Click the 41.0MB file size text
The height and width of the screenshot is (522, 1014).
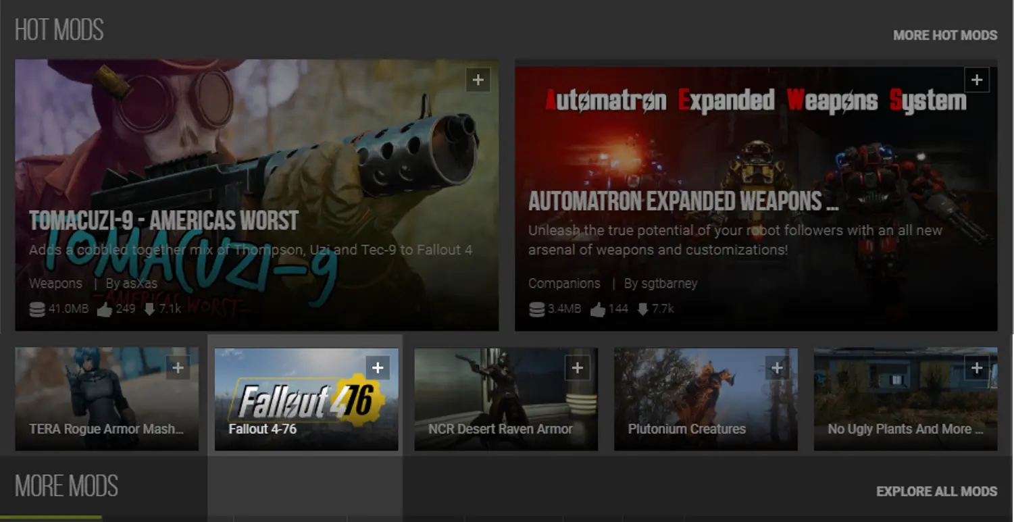(68, 310)
